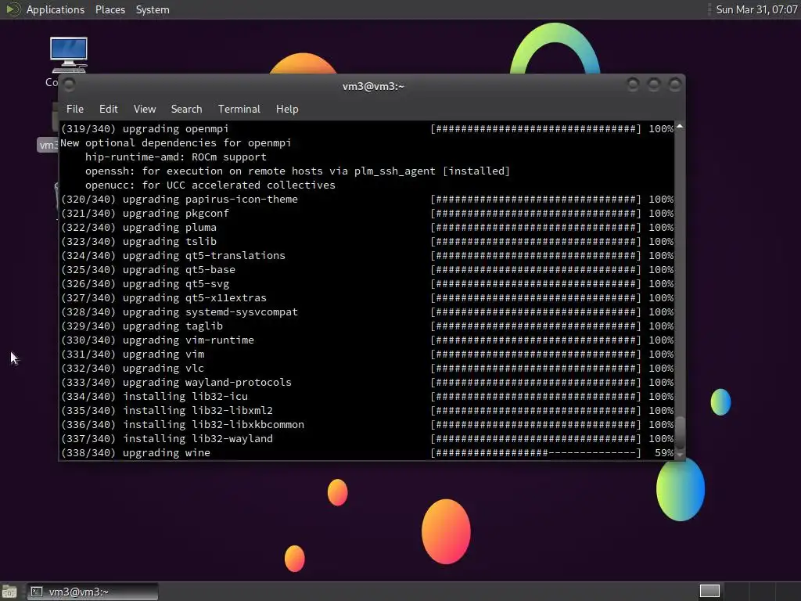The height and width of the screenshot is (601, 801).
Task: Click the 'openucc' dependency line
Action: (210, 185)
